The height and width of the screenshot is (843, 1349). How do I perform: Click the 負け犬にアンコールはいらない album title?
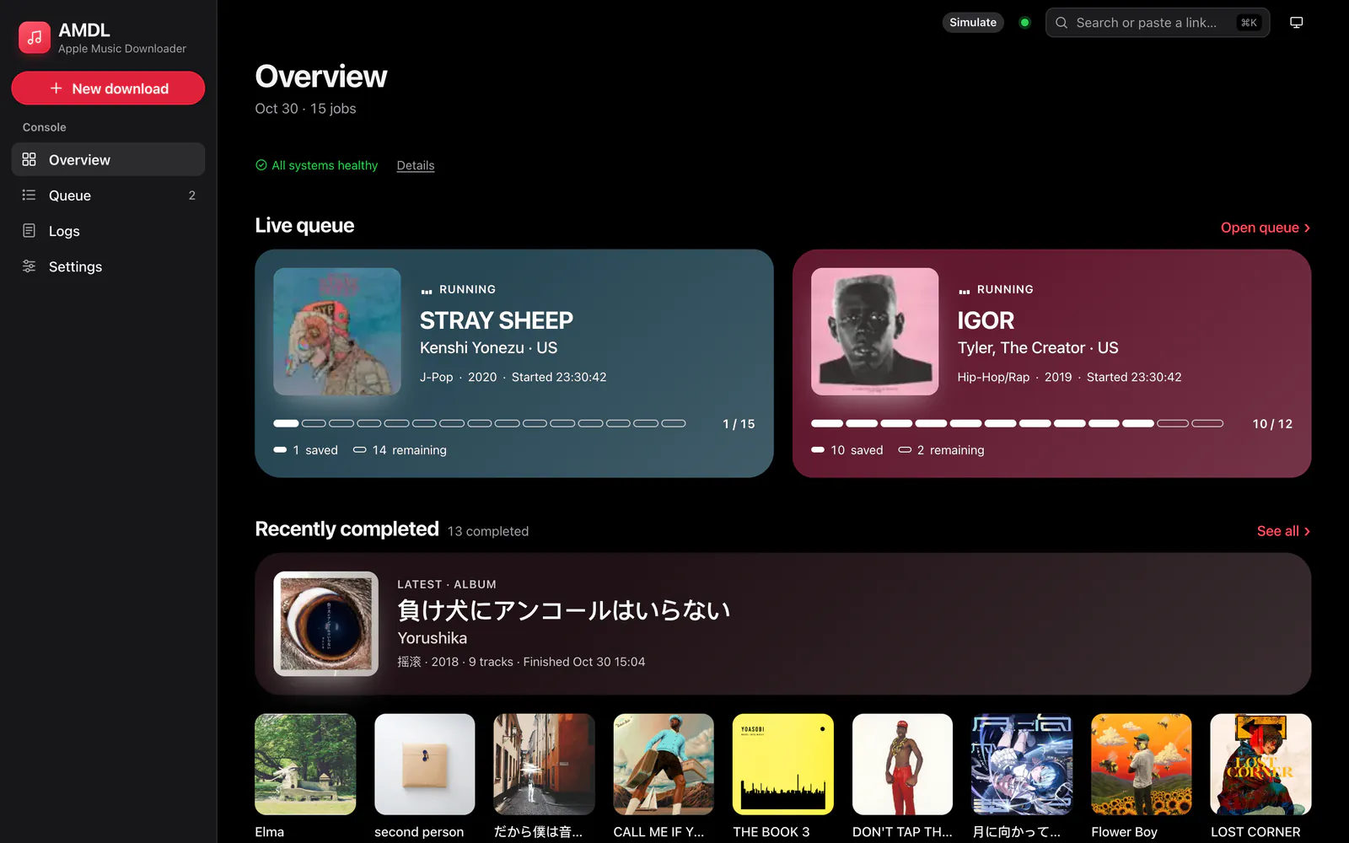point(564,610)
